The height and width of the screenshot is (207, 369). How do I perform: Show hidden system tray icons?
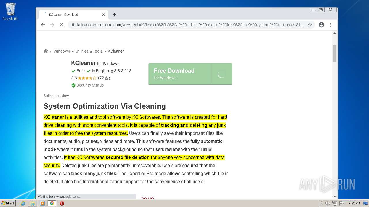321,203
